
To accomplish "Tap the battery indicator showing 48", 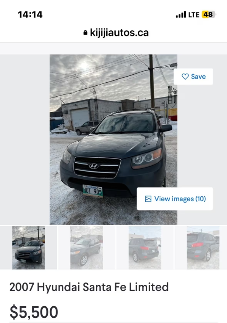I will [208, 15].
